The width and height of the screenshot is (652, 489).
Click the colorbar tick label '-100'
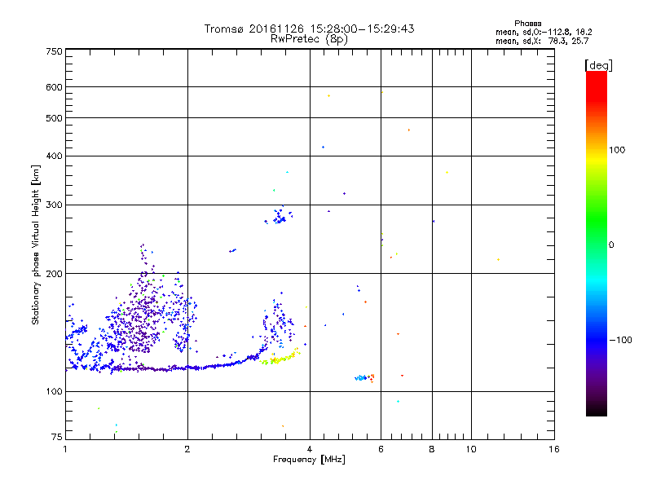pyautogui.click(x=620, y=340)
